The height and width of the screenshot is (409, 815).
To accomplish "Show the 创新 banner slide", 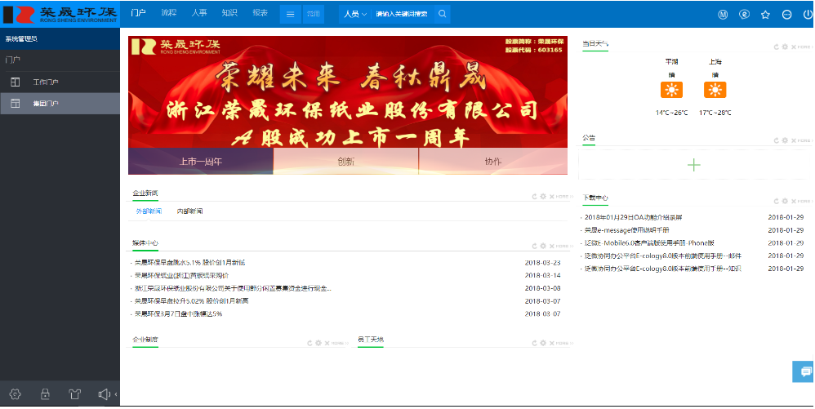I will (x=345, y=162).
